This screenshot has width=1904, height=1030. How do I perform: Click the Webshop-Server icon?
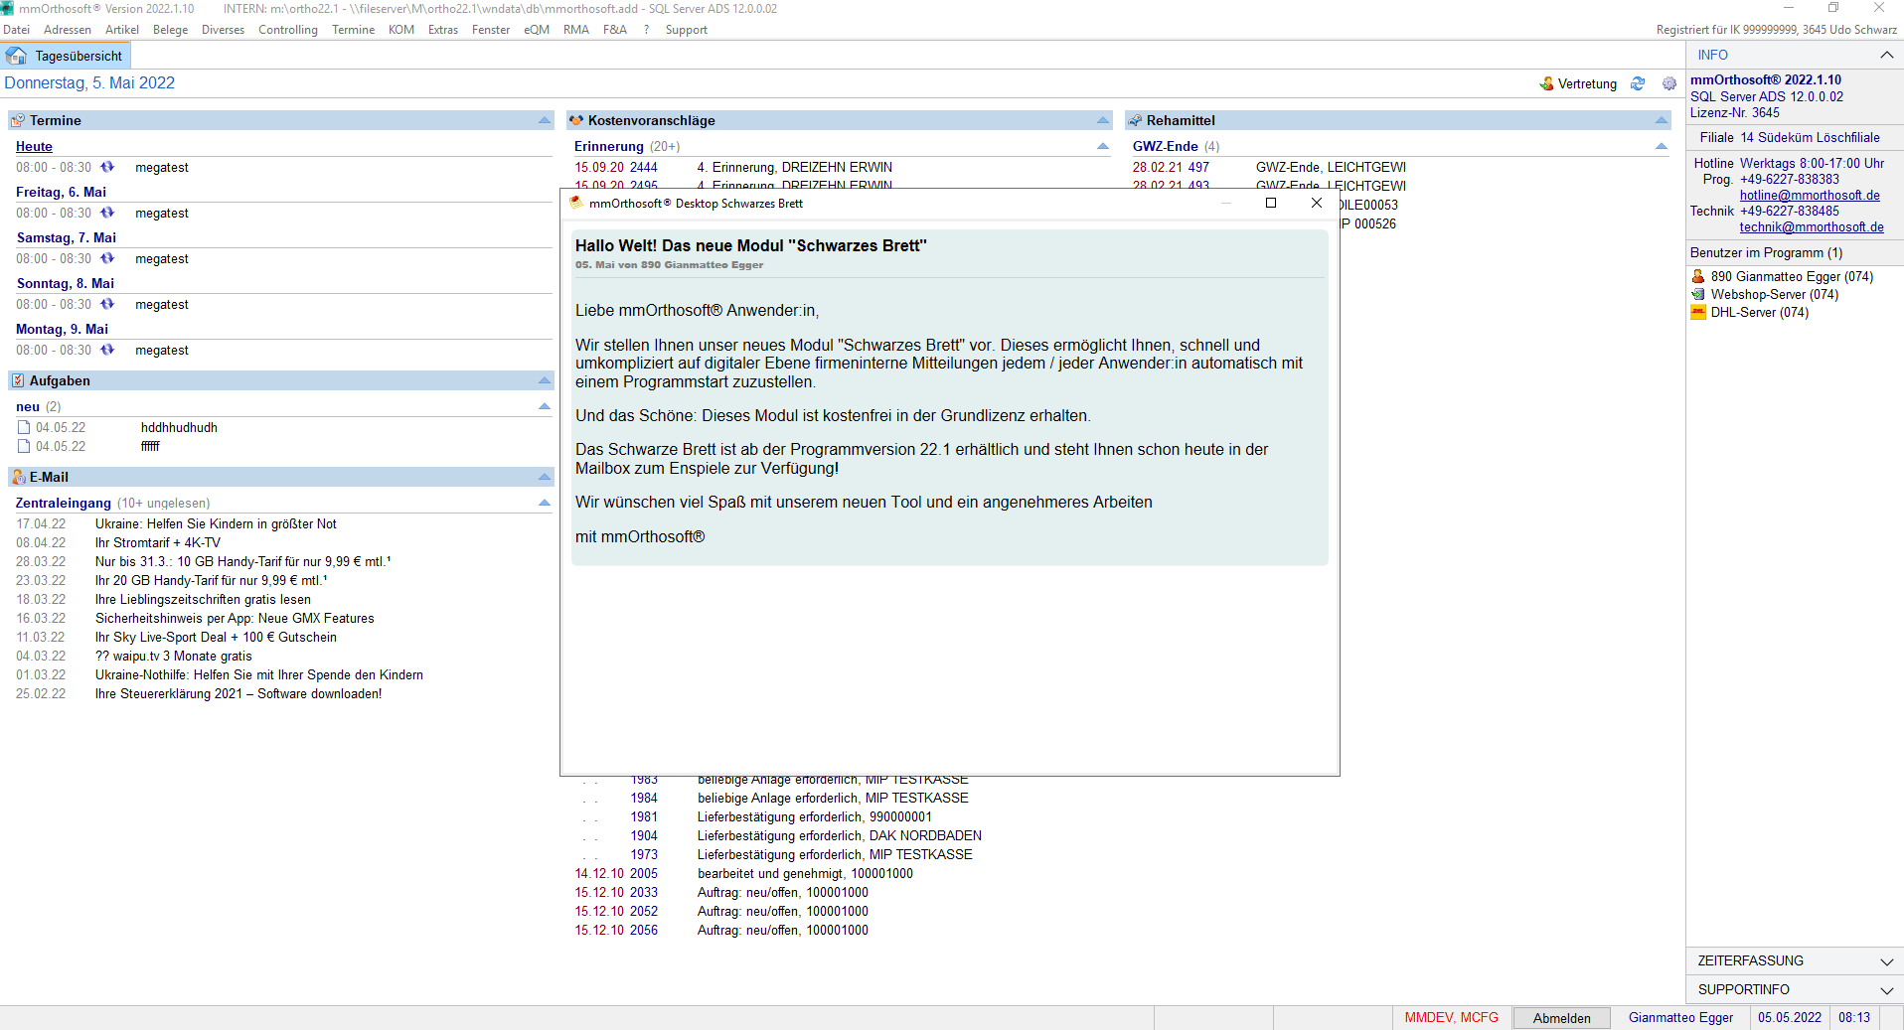tap(1698, 294)
